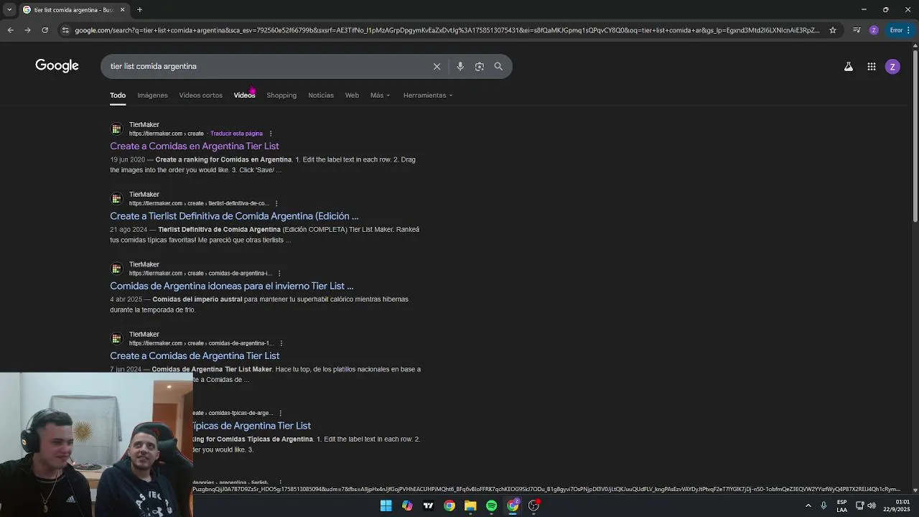Bookmark this page with the star icon

point(833,30)
